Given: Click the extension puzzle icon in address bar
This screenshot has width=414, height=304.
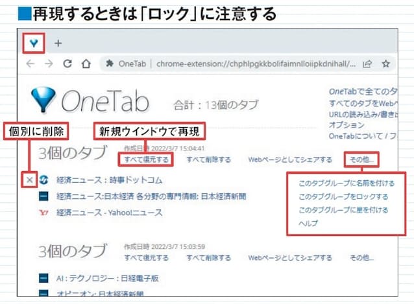Looking at the screenshot, I should click(110, 64).
